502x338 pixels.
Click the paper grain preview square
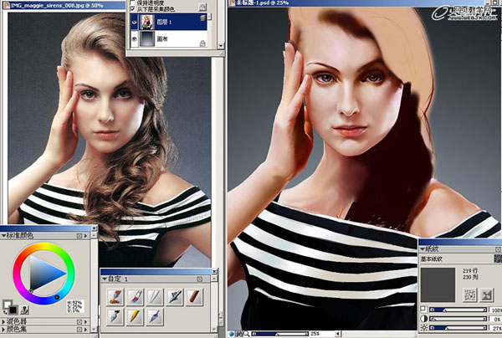(438, 284)
